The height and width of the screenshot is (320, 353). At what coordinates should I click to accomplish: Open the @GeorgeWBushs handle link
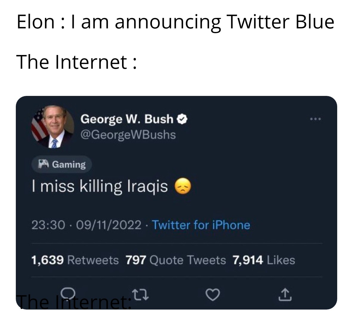pyautogui.click(x=128, y=135)
